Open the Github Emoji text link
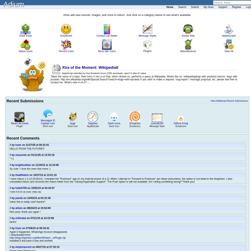 tap(181, 123)
